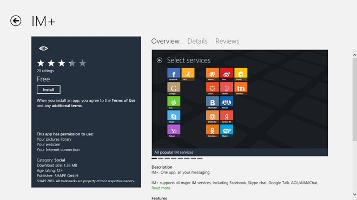Image resolution: width=357 pixels, height=200 pixels.
Task: Click the Sina Weibo red tile in preview
Action: coord(227,74)
